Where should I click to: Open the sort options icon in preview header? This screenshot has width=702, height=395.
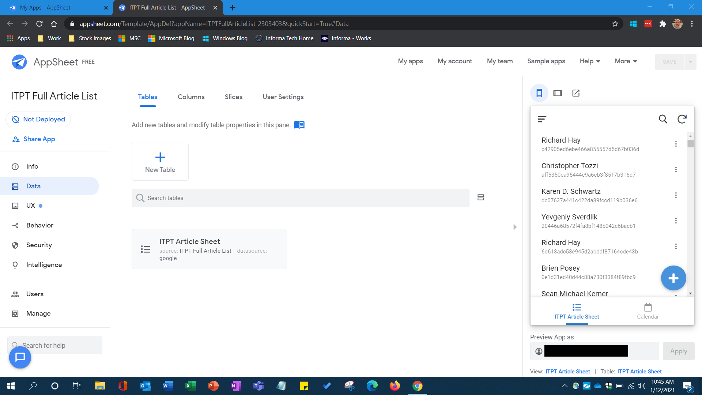542,119
